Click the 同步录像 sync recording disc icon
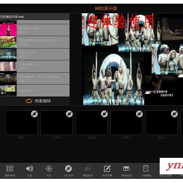The image size is (183, 183). [x=68, y=169]
